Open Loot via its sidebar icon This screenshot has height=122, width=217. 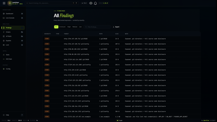coord(4,45)
